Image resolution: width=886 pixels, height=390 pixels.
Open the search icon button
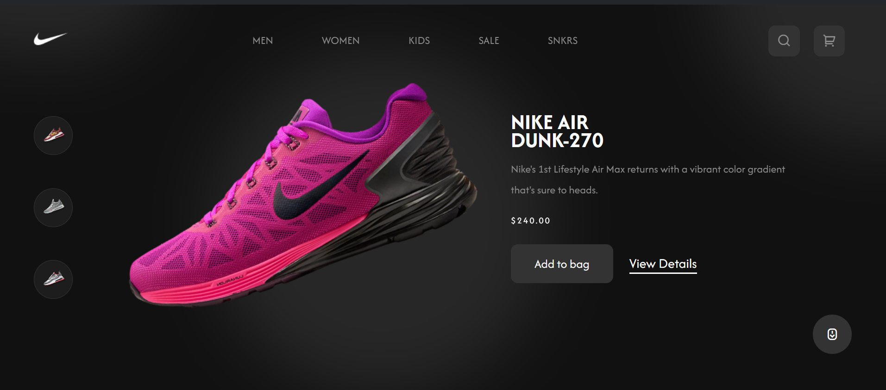point(784,41)
